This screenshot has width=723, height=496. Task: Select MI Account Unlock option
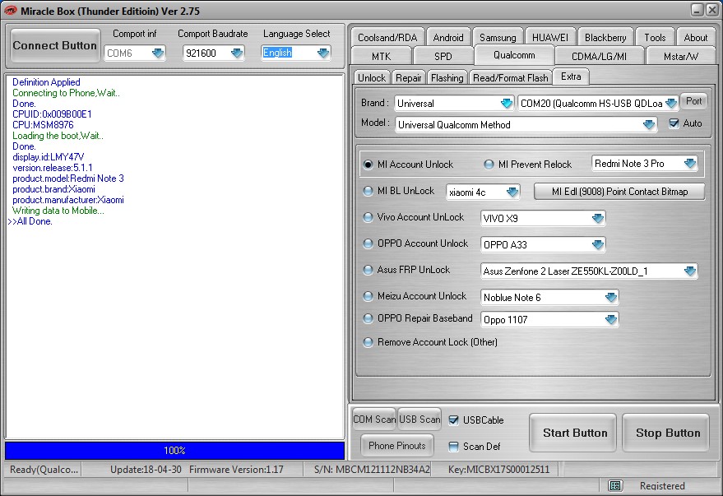coord(368,165)
